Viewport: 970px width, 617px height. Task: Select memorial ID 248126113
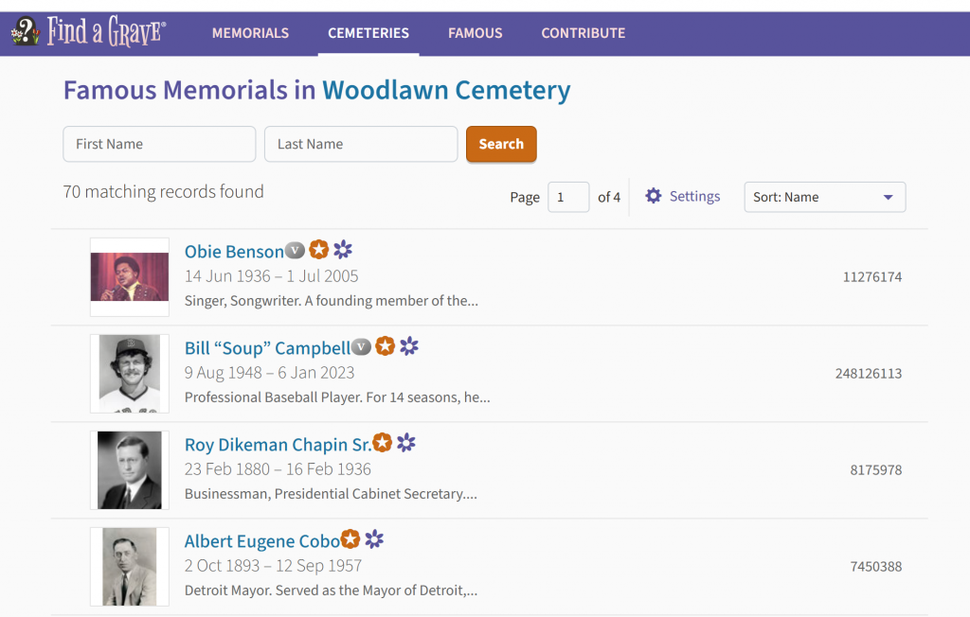(x=869, y=374)
